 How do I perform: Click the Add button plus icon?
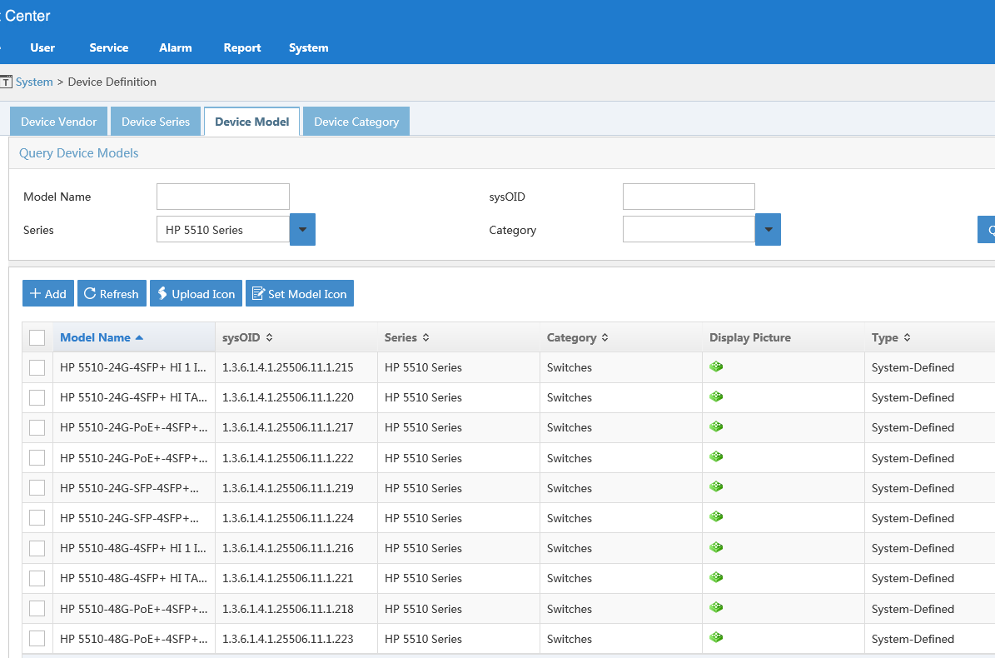36,294
